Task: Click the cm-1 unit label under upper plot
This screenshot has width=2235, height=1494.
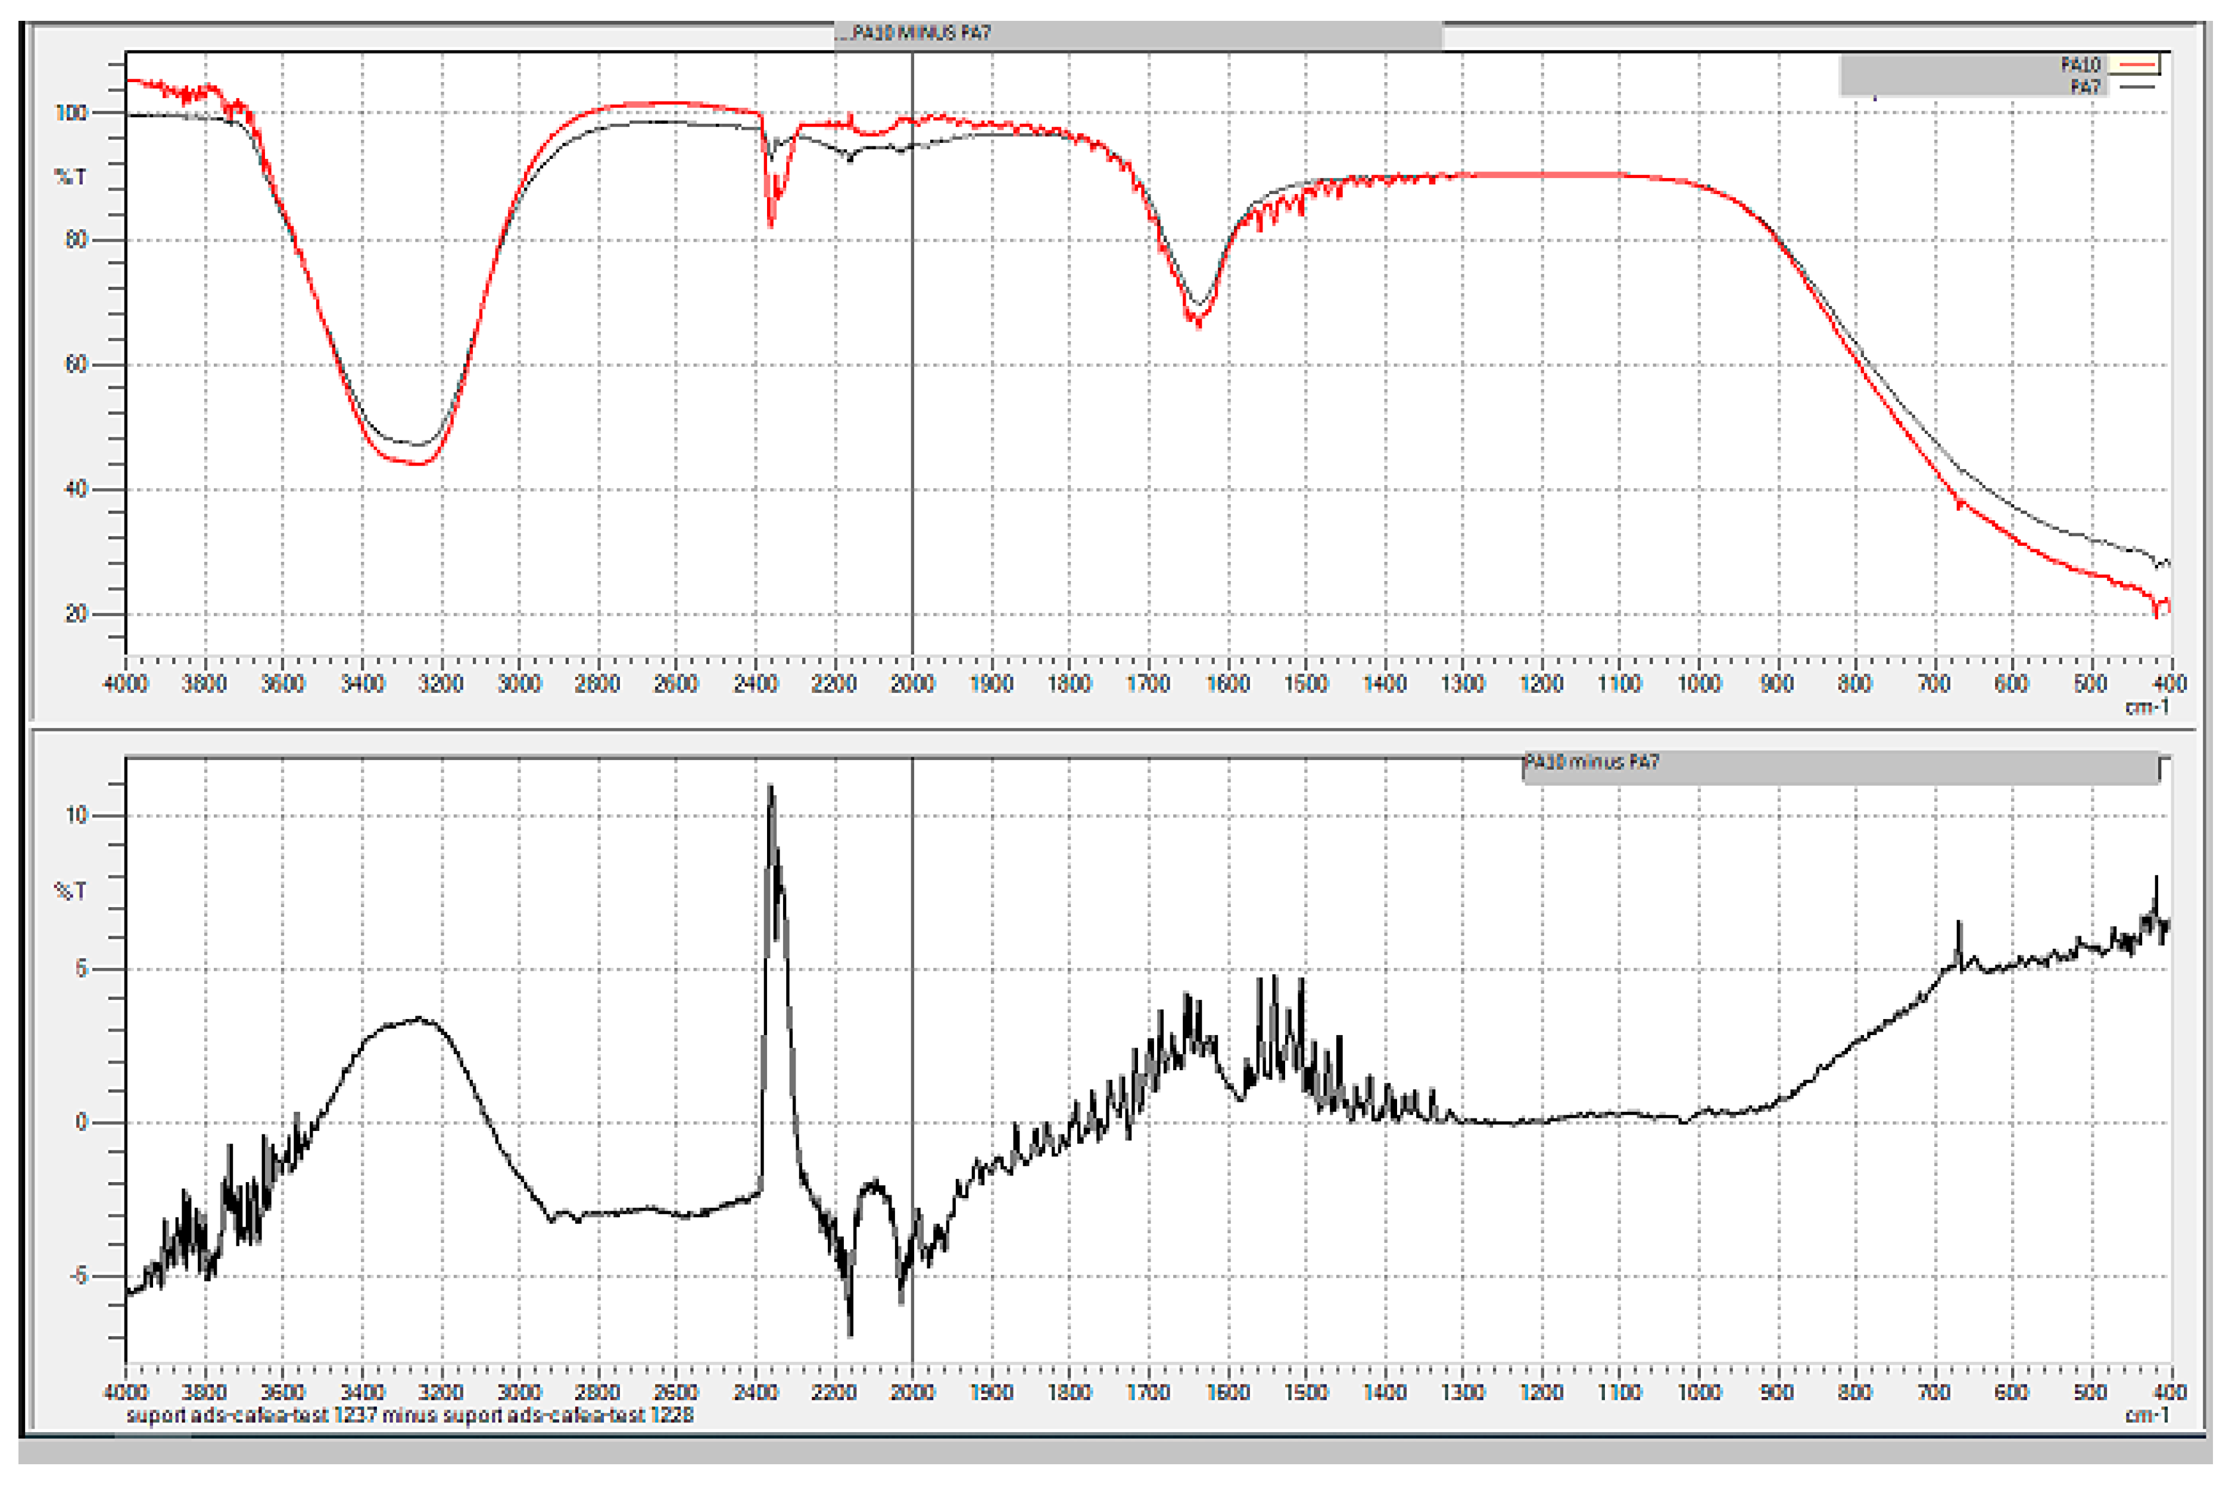Action: click(2146, 706)
